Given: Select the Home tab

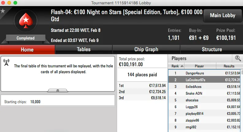Looking at the screenshot, I should pos(27,50).
